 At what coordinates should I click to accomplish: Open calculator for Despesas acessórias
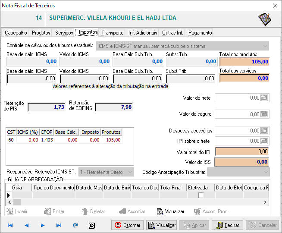tap(264, 130)
